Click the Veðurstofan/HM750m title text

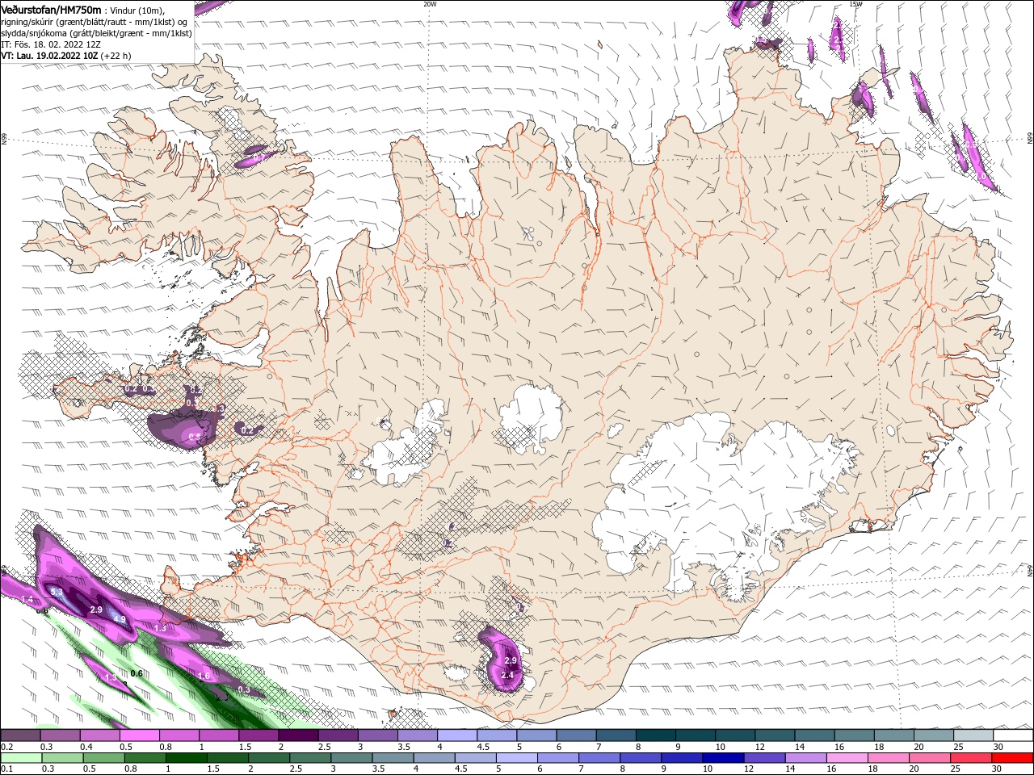pos(51,10)
